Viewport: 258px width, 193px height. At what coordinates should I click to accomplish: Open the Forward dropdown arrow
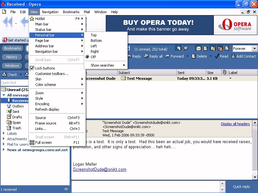coord(187,56)
